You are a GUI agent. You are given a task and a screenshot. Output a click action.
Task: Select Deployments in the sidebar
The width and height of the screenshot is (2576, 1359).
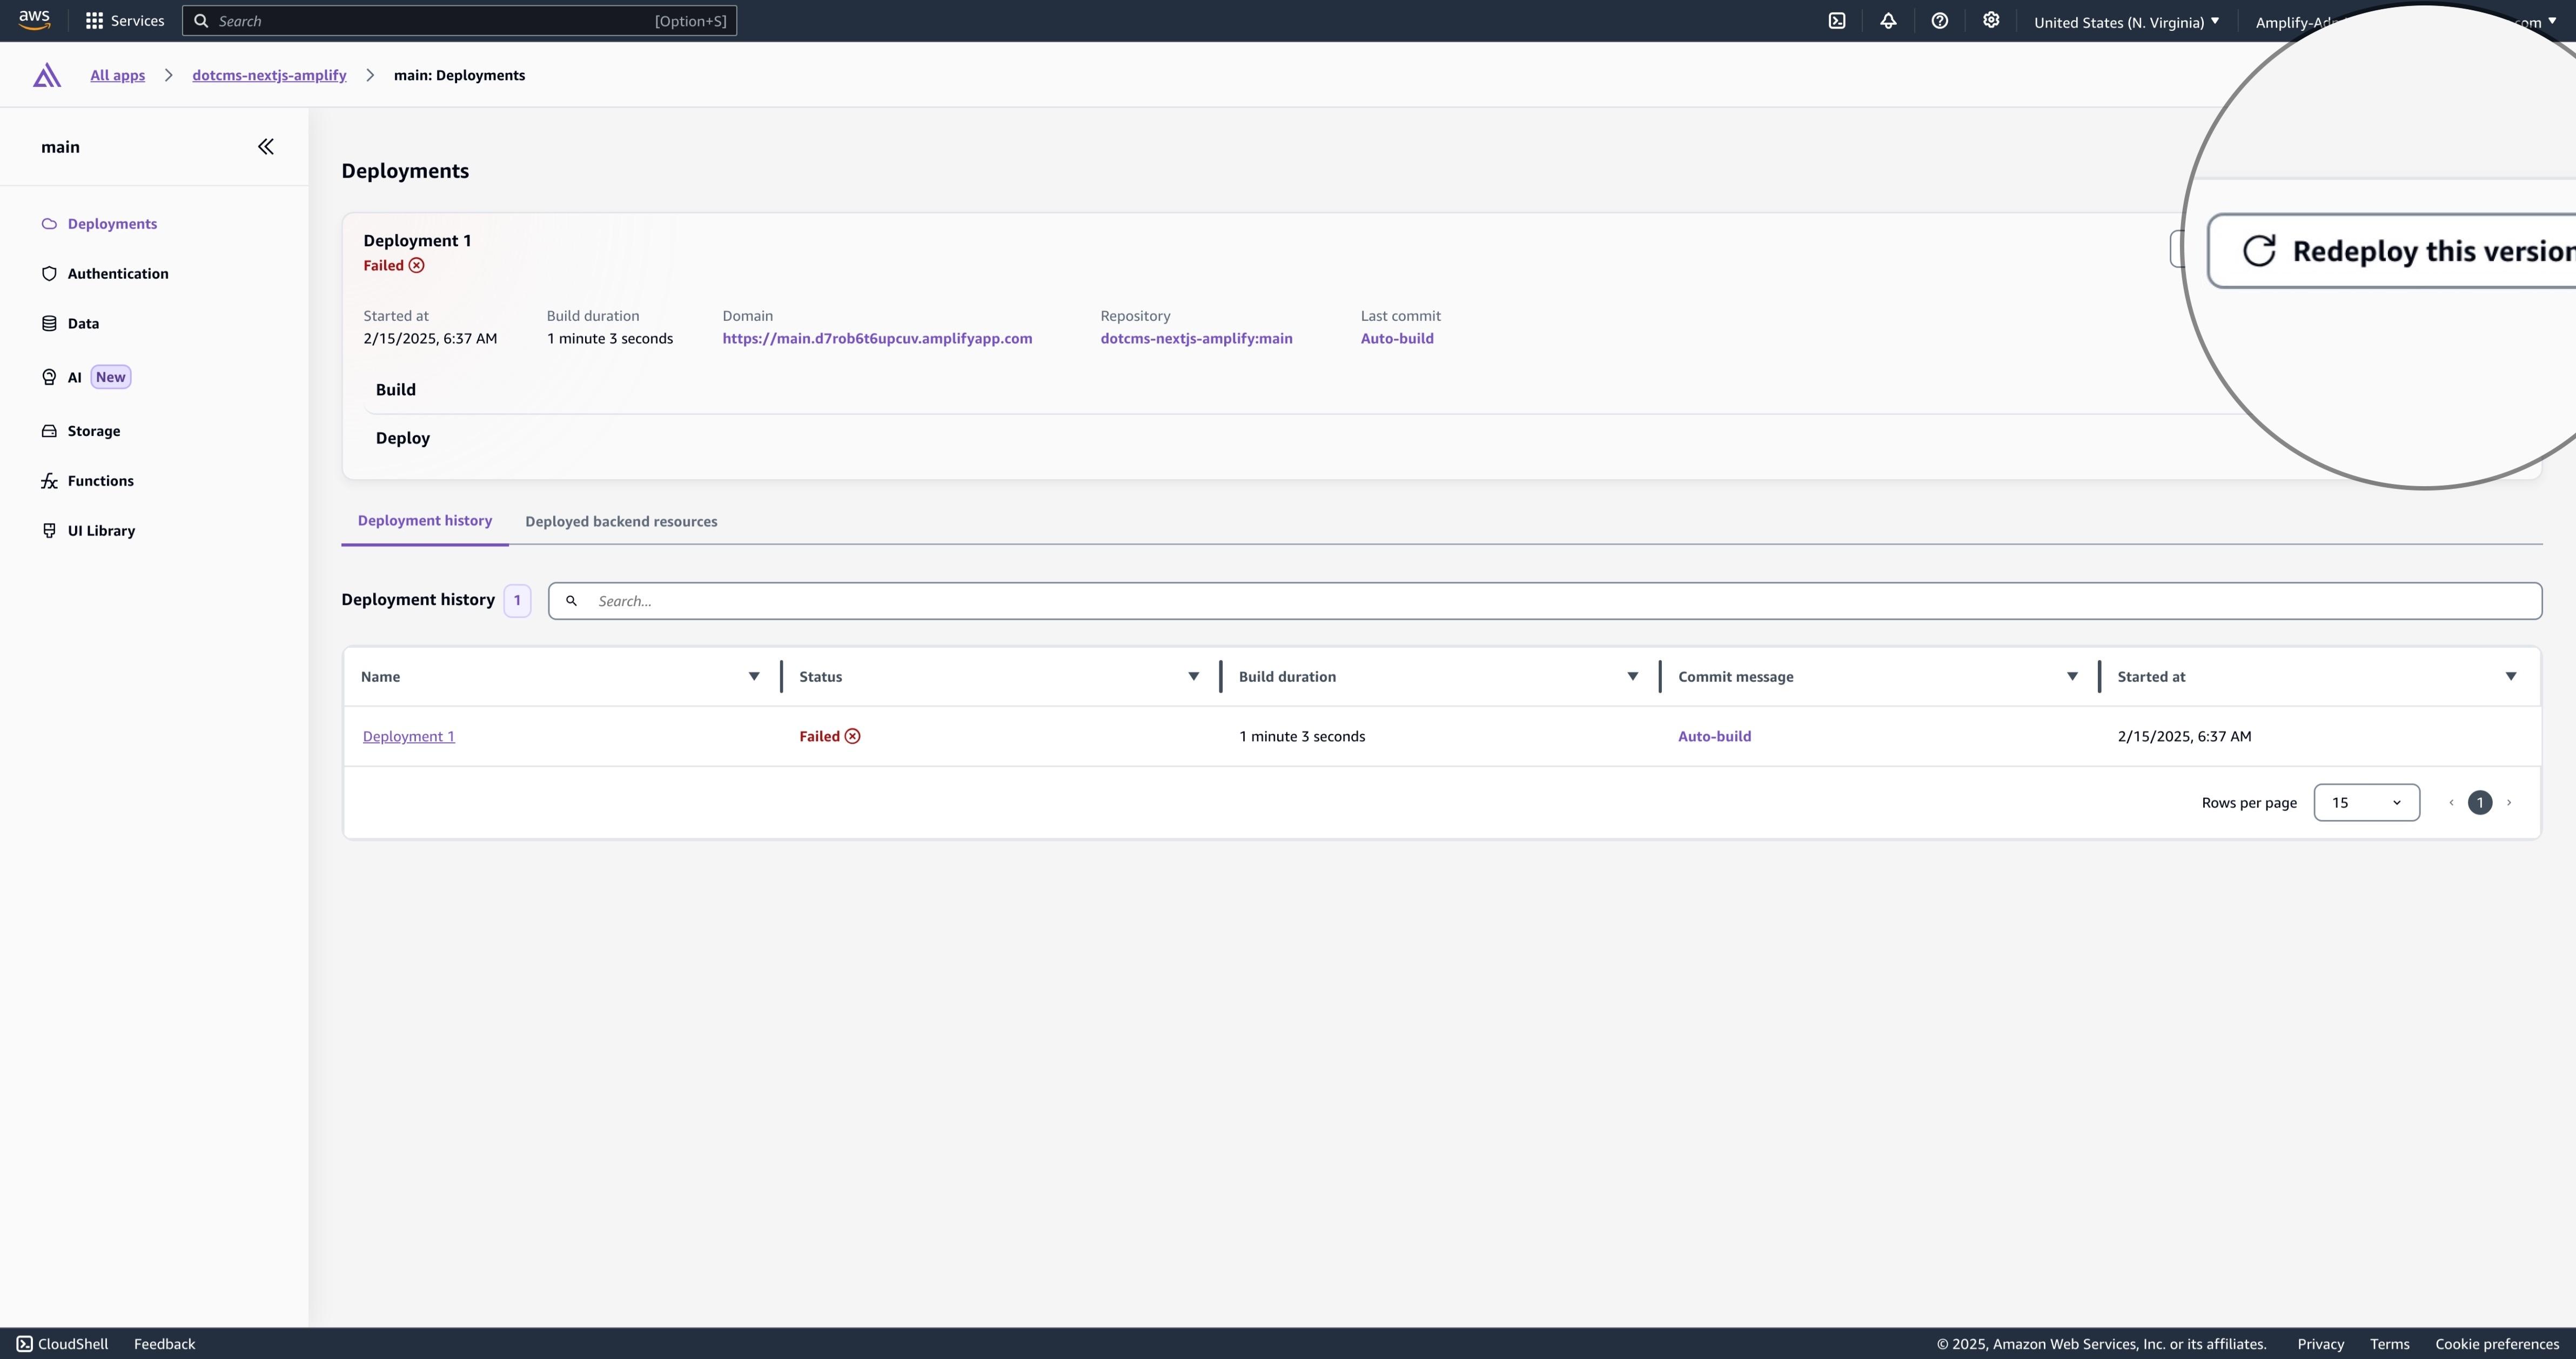[x=111, y=223]
